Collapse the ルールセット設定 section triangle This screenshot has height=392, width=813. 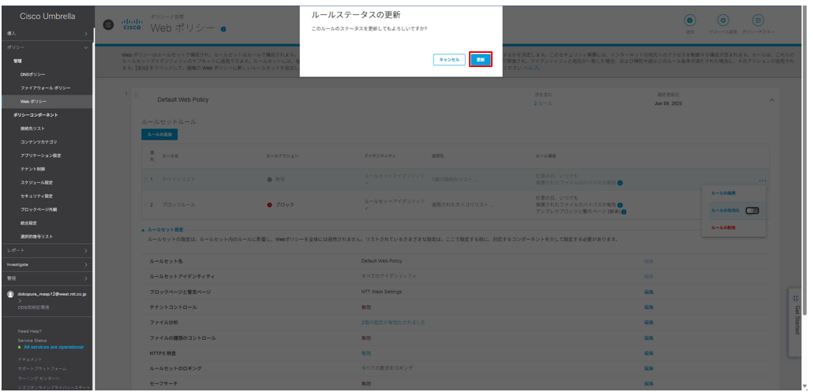(143, 230)
